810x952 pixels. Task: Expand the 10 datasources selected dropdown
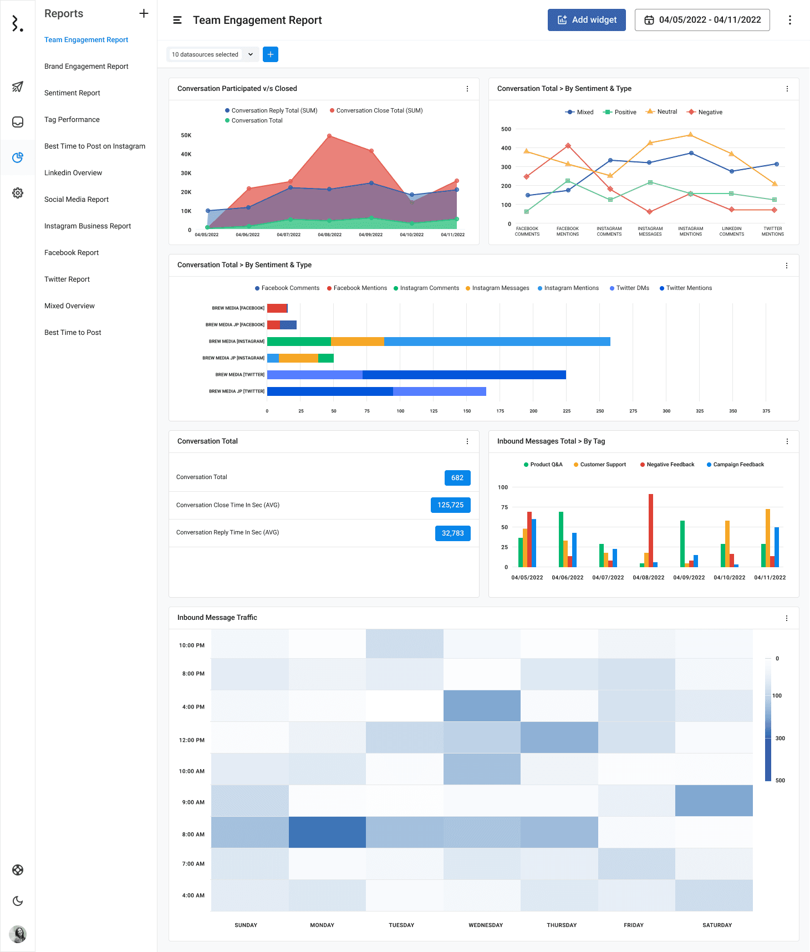[x=212, y=54]
